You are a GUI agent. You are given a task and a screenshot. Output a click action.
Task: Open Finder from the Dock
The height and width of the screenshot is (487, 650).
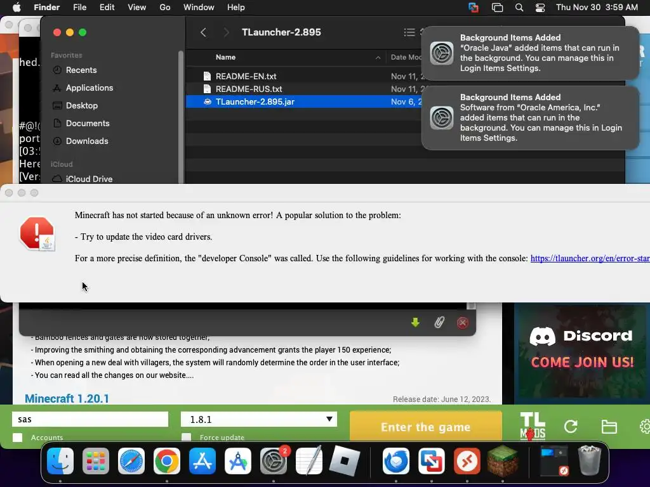[60, 461]
